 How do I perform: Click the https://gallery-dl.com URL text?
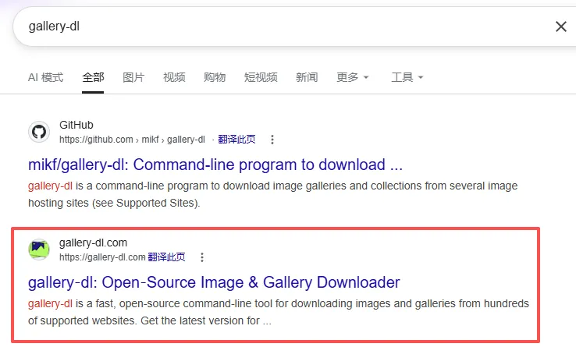(102, 257)
